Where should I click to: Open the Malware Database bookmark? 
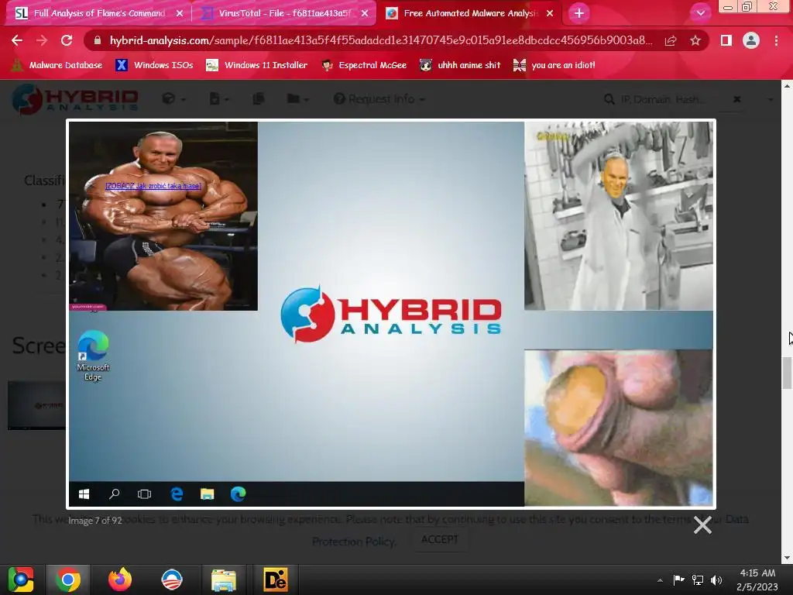57,65
